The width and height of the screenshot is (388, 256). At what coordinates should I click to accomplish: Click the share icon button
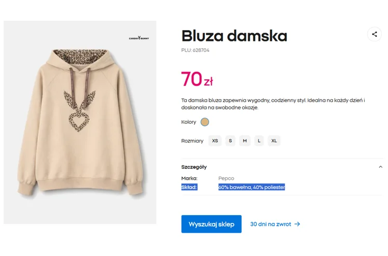[x=375, y=34]
